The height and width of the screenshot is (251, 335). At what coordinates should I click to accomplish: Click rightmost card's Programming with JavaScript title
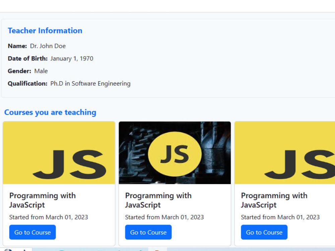(x=274, y=200)
